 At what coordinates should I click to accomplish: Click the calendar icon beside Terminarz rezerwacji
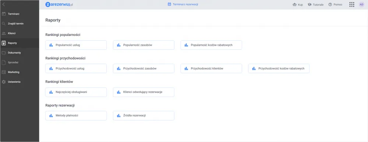[169, 4]
